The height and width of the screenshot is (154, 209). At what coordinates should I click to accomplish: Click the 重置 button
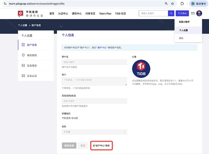coord(83,146)
